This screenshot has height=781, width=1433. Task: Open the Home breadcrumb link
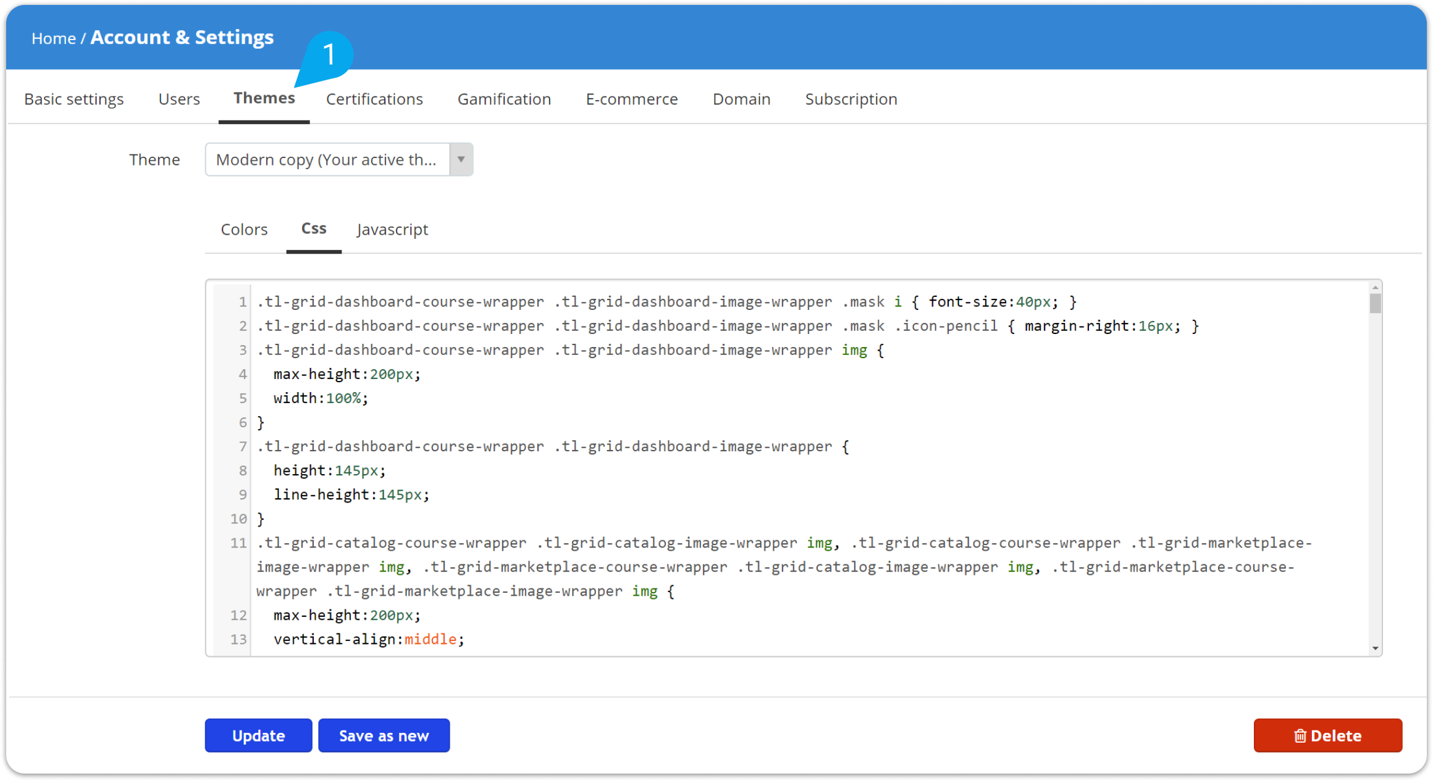(x=54, y=38)
